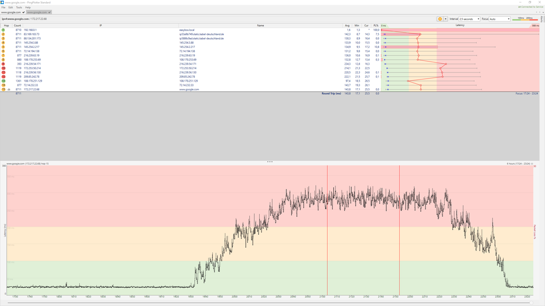
Task: Expand the Focus dropdown set to Auto
Action: click(x=500, y=19)
